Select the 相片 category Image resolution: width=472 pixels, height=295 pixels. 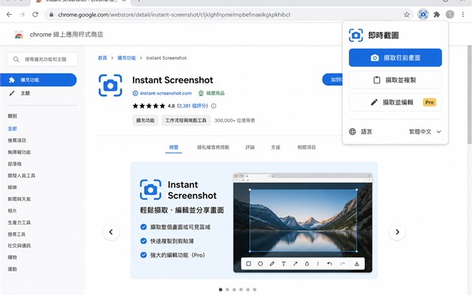click(x=13, y=211)
